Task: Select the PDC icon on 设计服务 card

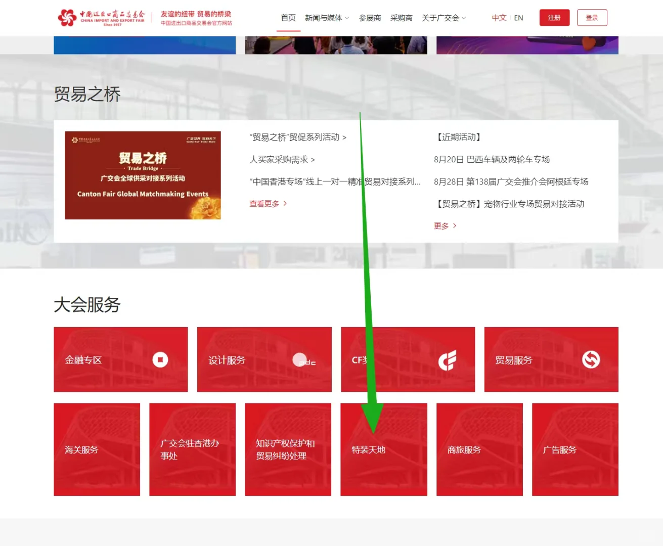Action: [x=303, y=359]
